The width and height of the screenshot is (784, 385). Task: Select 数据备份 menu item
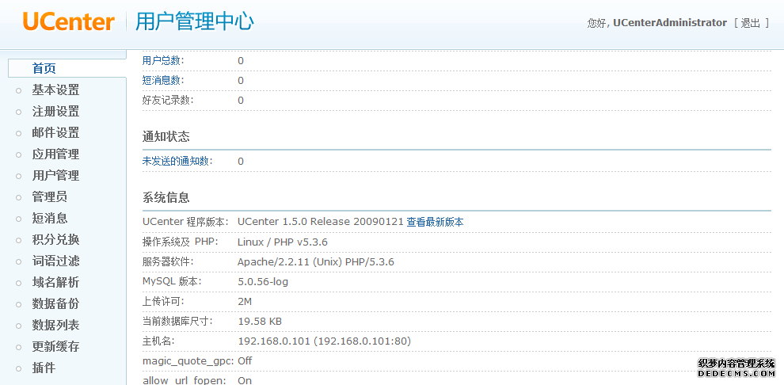click(x=55, y=304)
